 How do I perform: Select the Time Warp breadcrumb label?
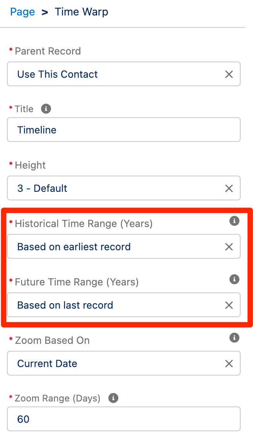coord(81,12)
